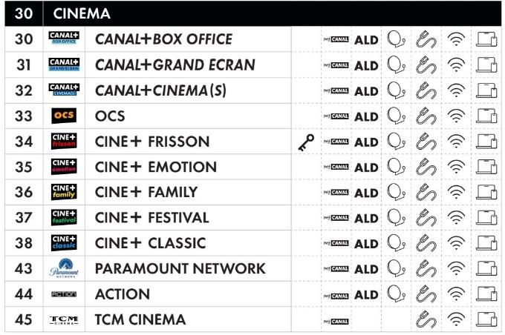The width and height of the screenshot is (505, 335).
Task: Click the CINE+ EMOTION channel name
Action: click(x=155, y=167)
